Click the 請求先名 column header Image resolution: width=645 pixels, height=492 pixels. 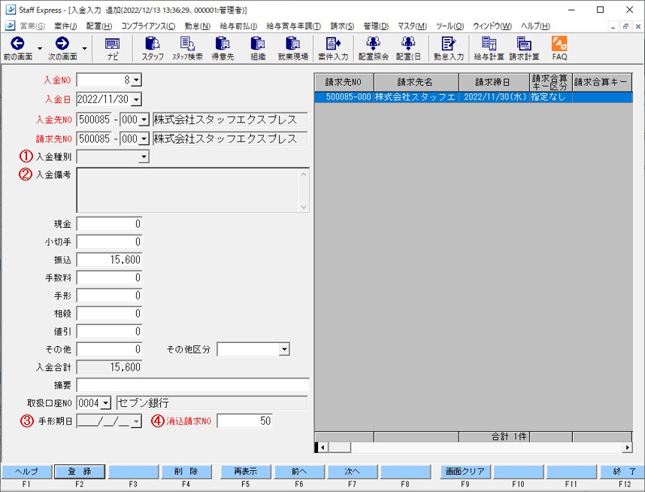tap(416, 82)
